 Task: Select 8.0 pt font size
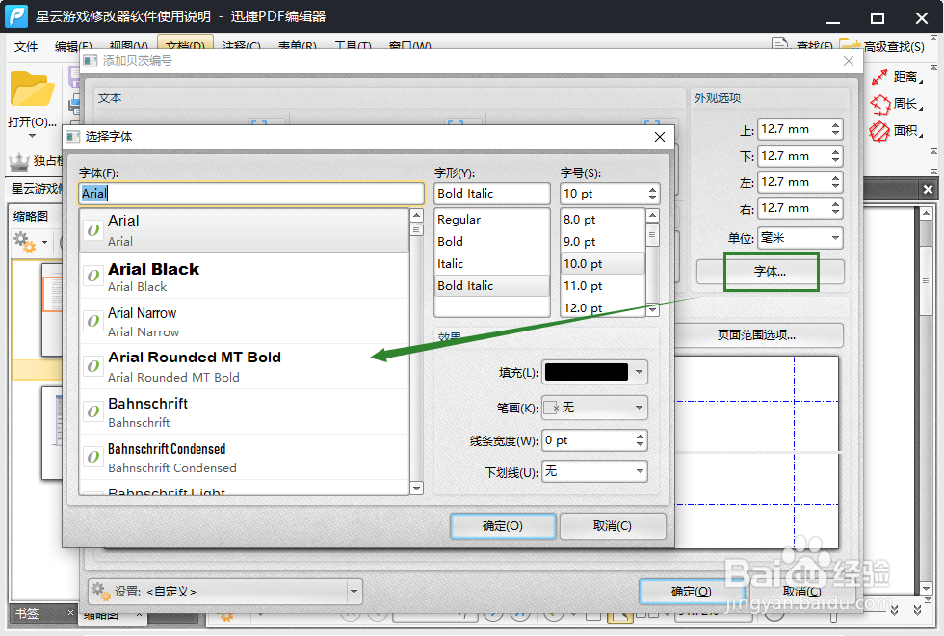(603, 220)
